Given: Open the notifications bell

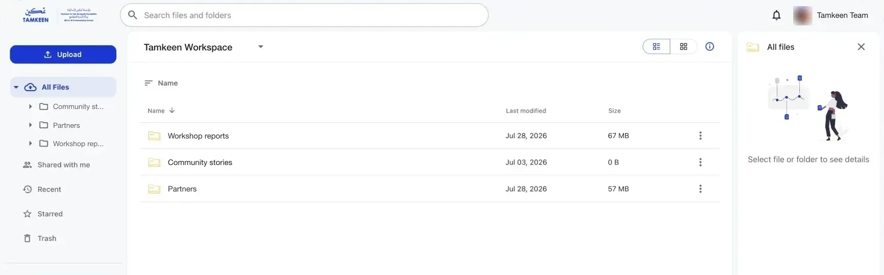Looking at the screenshot, I should pyautogui.click(x=776, y=15).
